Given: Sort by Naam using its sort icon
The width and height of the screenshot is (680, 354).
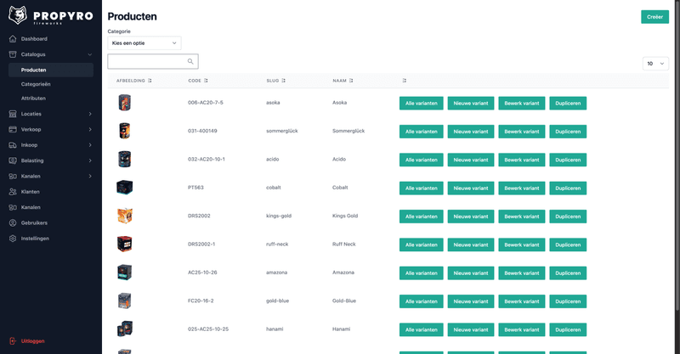Looking at the screenshot, I should click(x=352, y=81).
